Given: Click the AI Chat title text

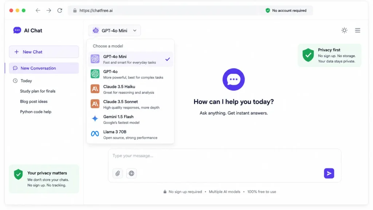Looking at the screenshot, I should pos(33,31).
